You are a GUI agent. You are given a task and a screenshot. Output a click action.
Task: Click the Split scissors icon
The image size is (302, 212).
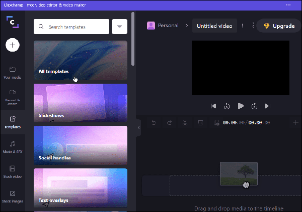tap(185, 122)
